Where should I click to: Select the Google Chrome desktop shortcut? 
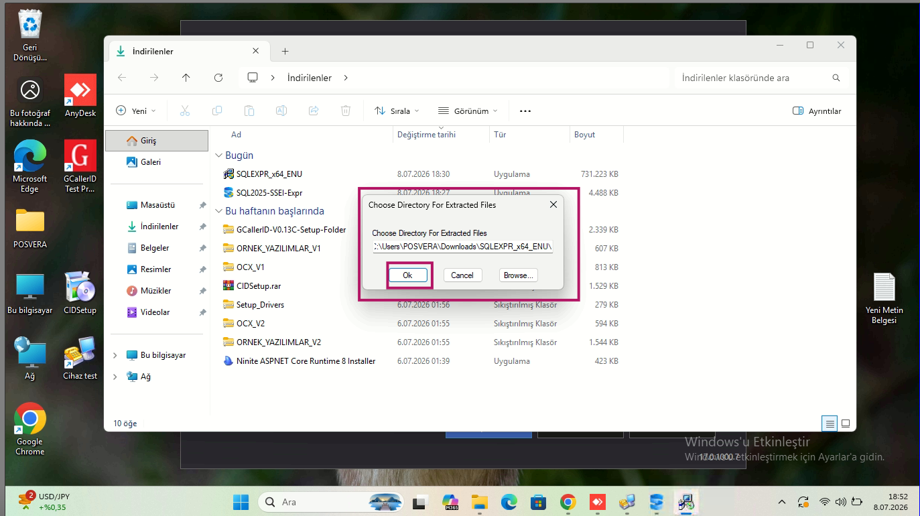click(30, 429)
